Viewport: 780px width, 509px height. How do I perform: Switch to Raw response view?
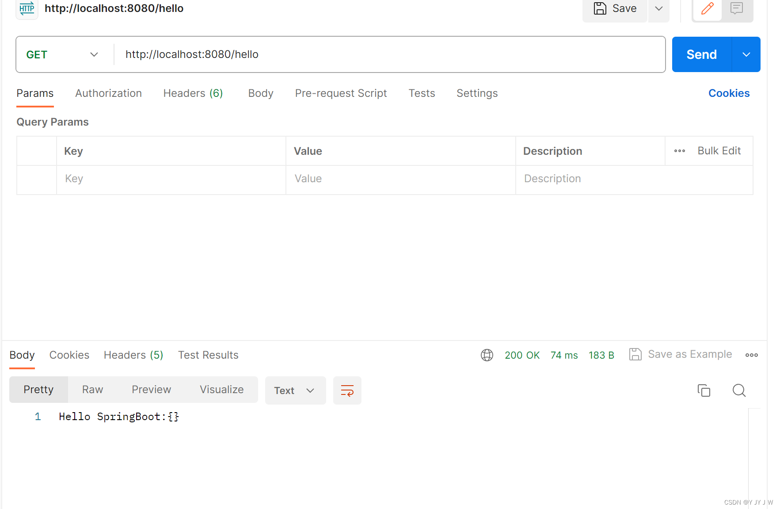click(x=92, y=390)
